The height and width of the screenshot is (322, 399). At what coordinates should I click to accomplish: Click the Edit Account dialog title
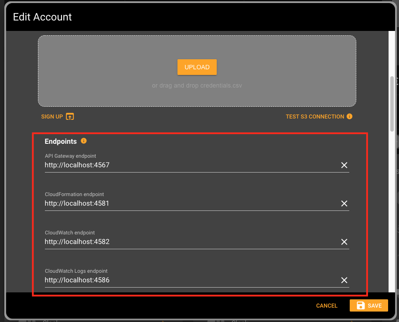pyautogui.click(x=42, y=17)
